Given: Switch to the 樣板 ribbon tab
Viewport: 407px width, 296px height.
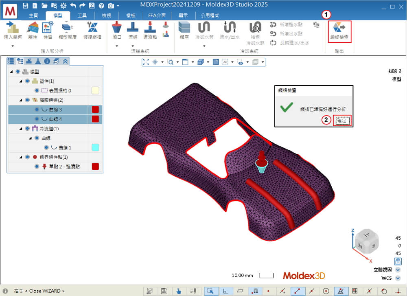Looking at the screenshot, I should [131, 15].
